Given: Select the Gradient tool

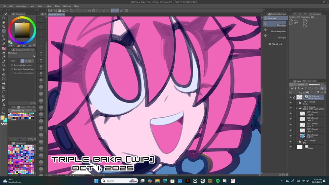Looking at the screenshot, I should click(x=4, y=88).
